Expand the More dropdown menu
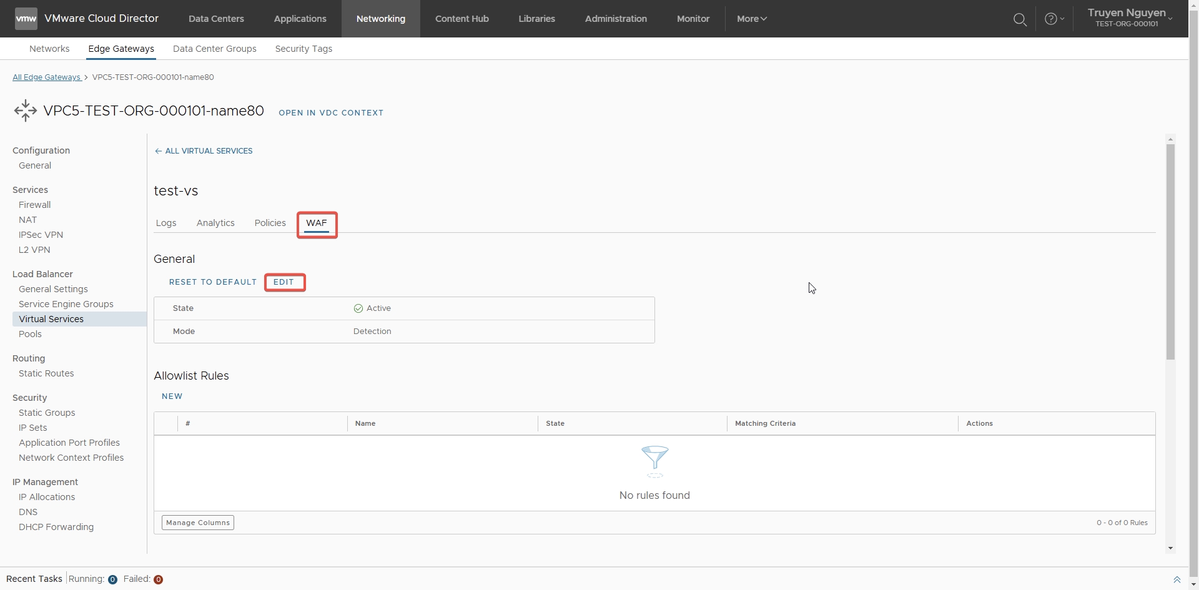The height and width of the screenshot is (590, 1199). click(751, 19)
